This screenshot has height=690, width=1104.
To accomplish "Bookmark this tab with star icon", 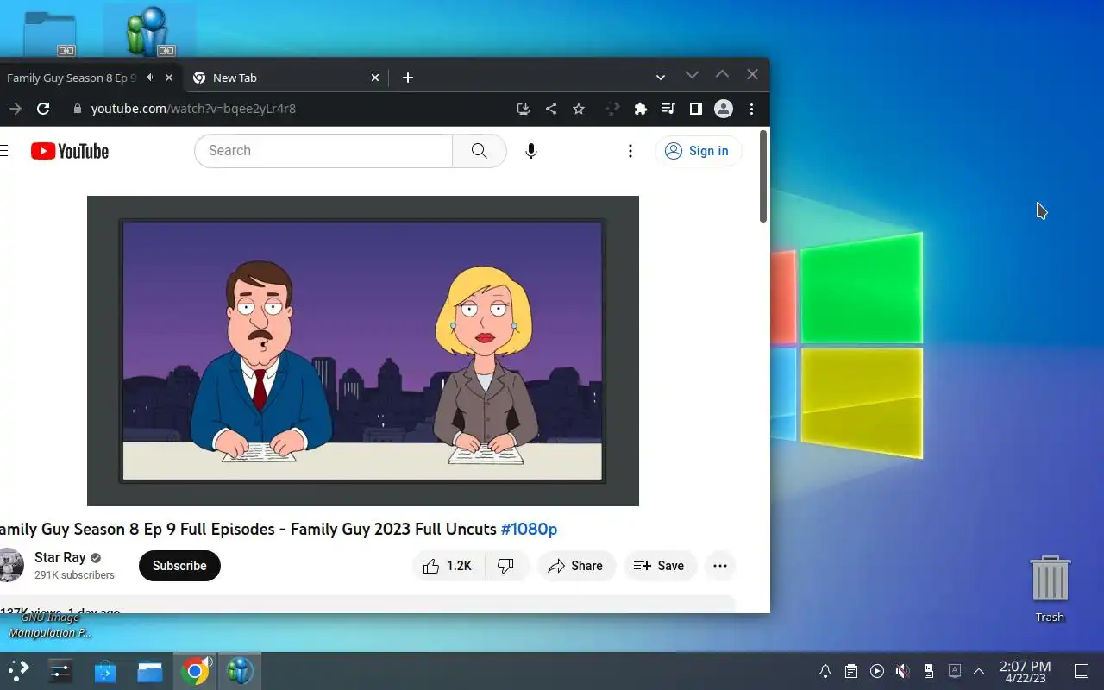I will [579, 109].
